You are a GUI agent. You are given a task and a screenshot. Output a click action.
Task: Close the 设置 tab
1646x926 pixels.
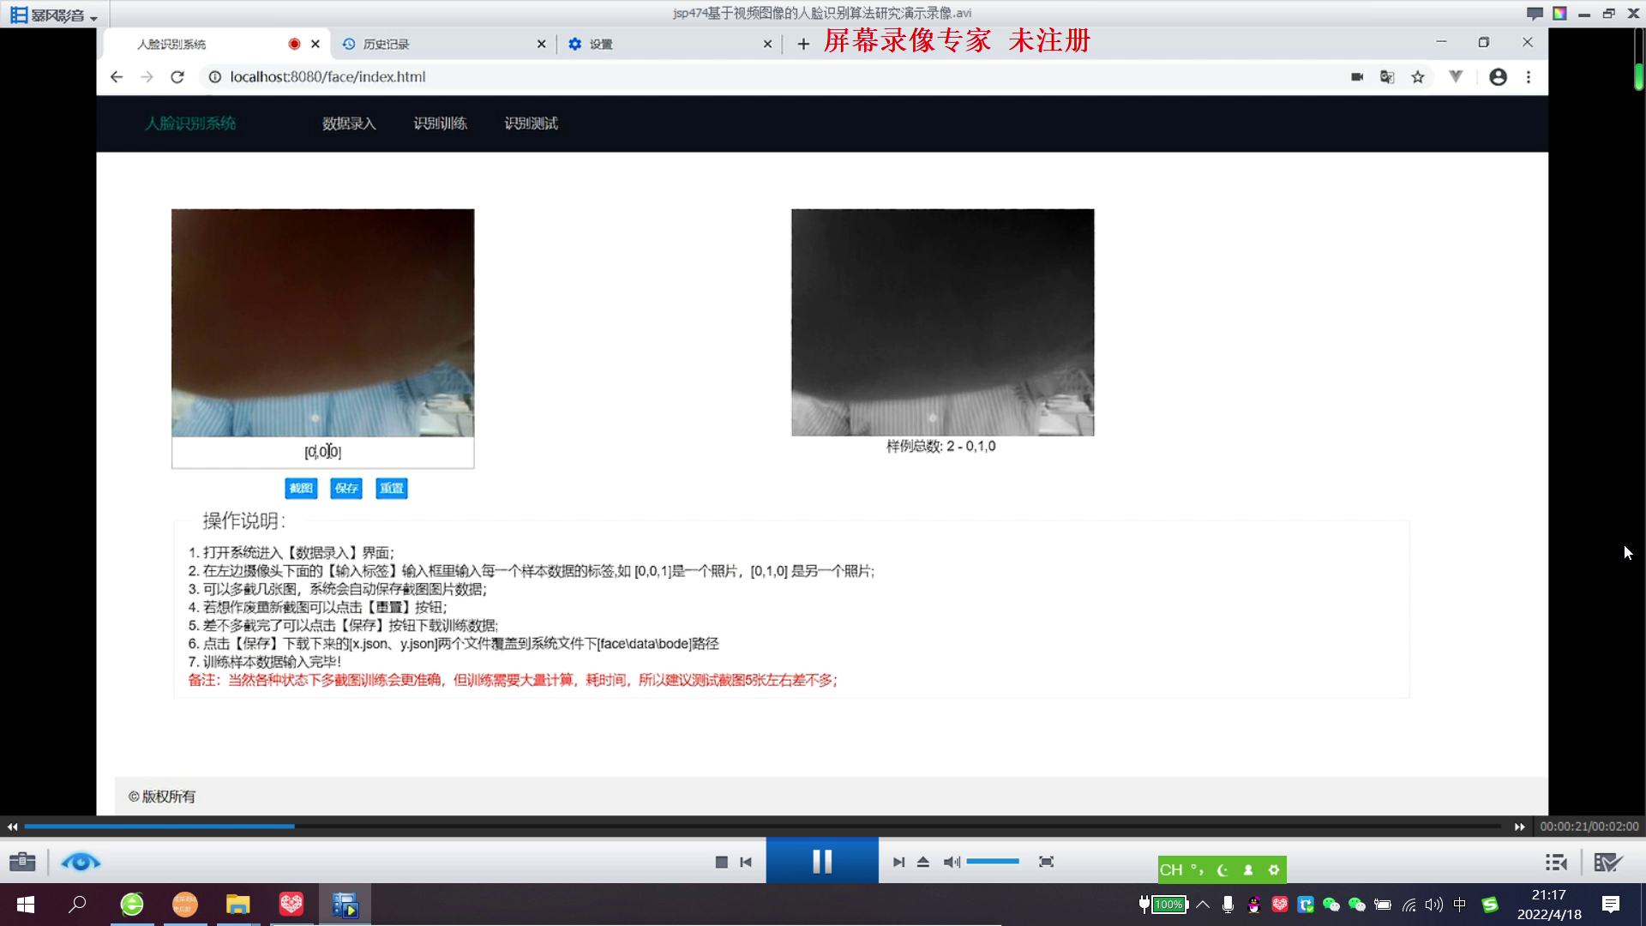click(767, 44)
